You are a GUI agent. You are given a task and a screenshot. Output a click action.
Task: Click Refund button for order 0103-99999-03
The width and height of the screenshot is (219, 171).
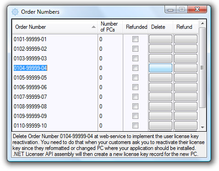point(186,59)
